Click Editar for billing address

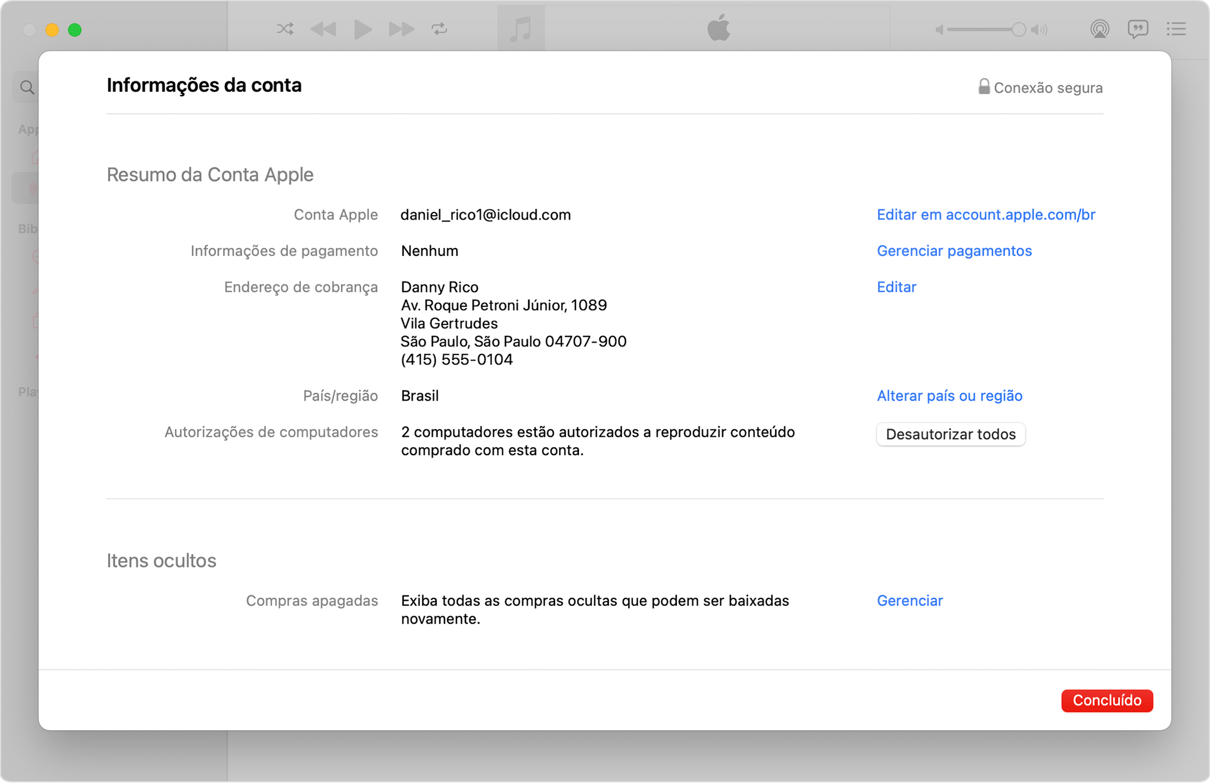pyautogui.click(x=896, y=287)
